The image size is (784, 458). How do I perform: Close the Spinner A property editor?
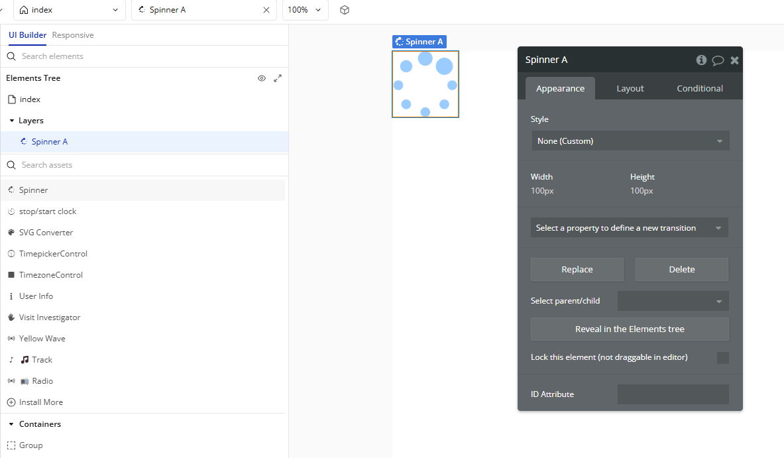pyautogui.click(x=734, y=60)
